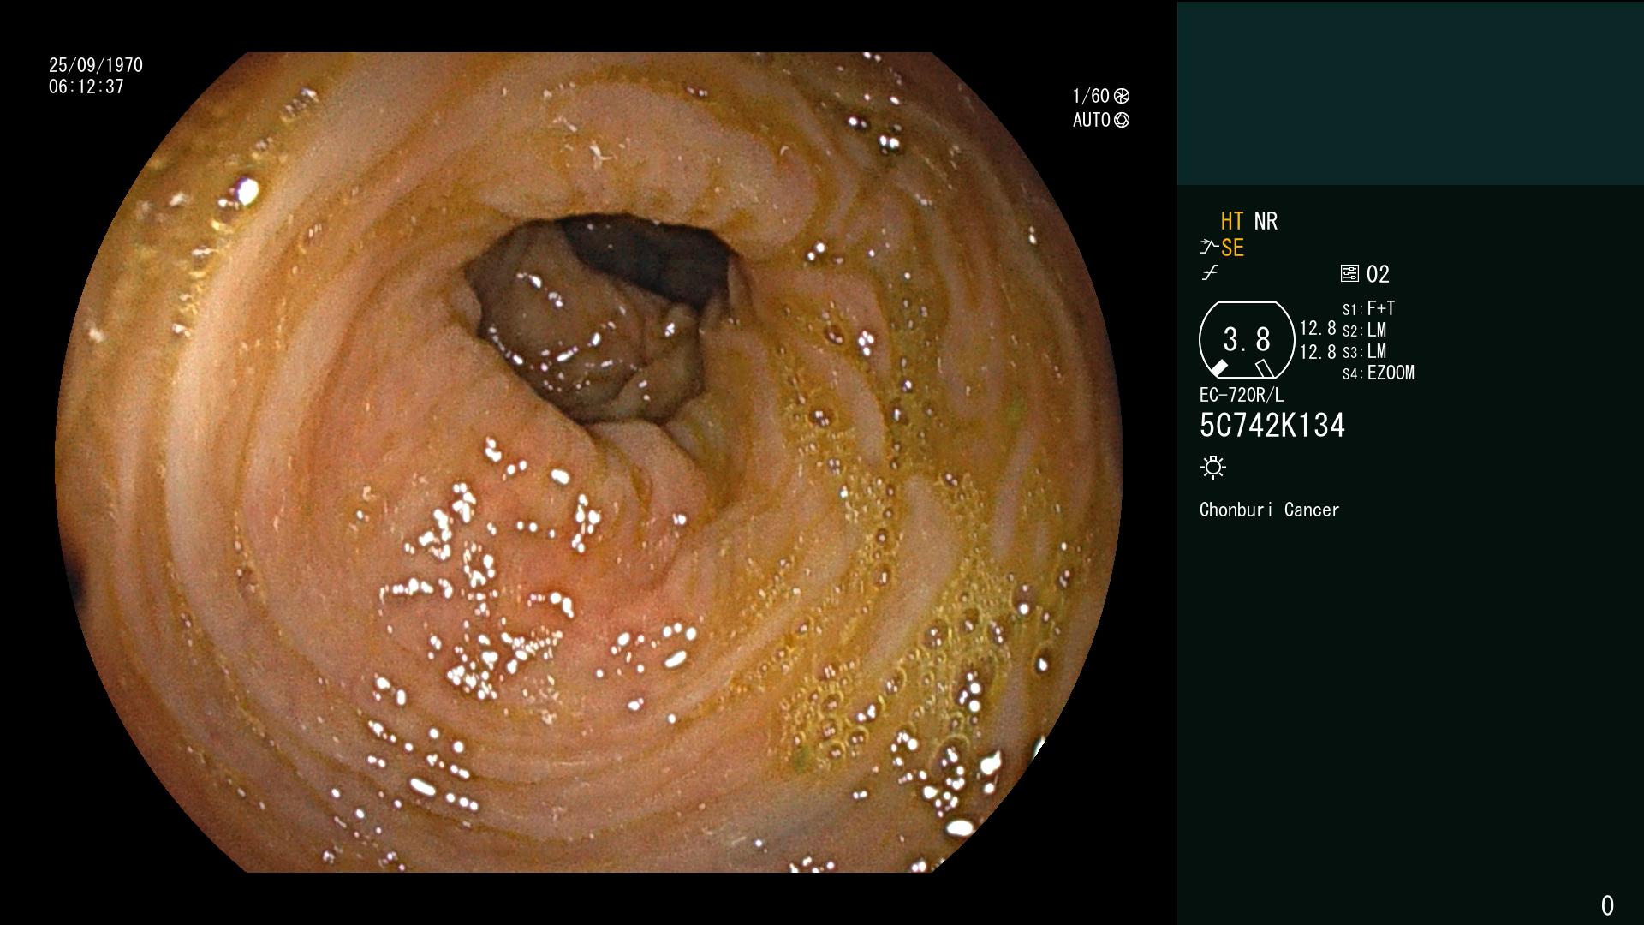Click the serial number 5C742K134
This screenshot has height=925, width=1644.
point(1272,425)
